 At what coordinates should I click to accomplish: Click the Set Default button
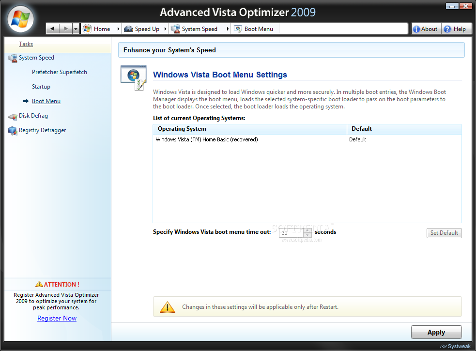coord(444,233)
